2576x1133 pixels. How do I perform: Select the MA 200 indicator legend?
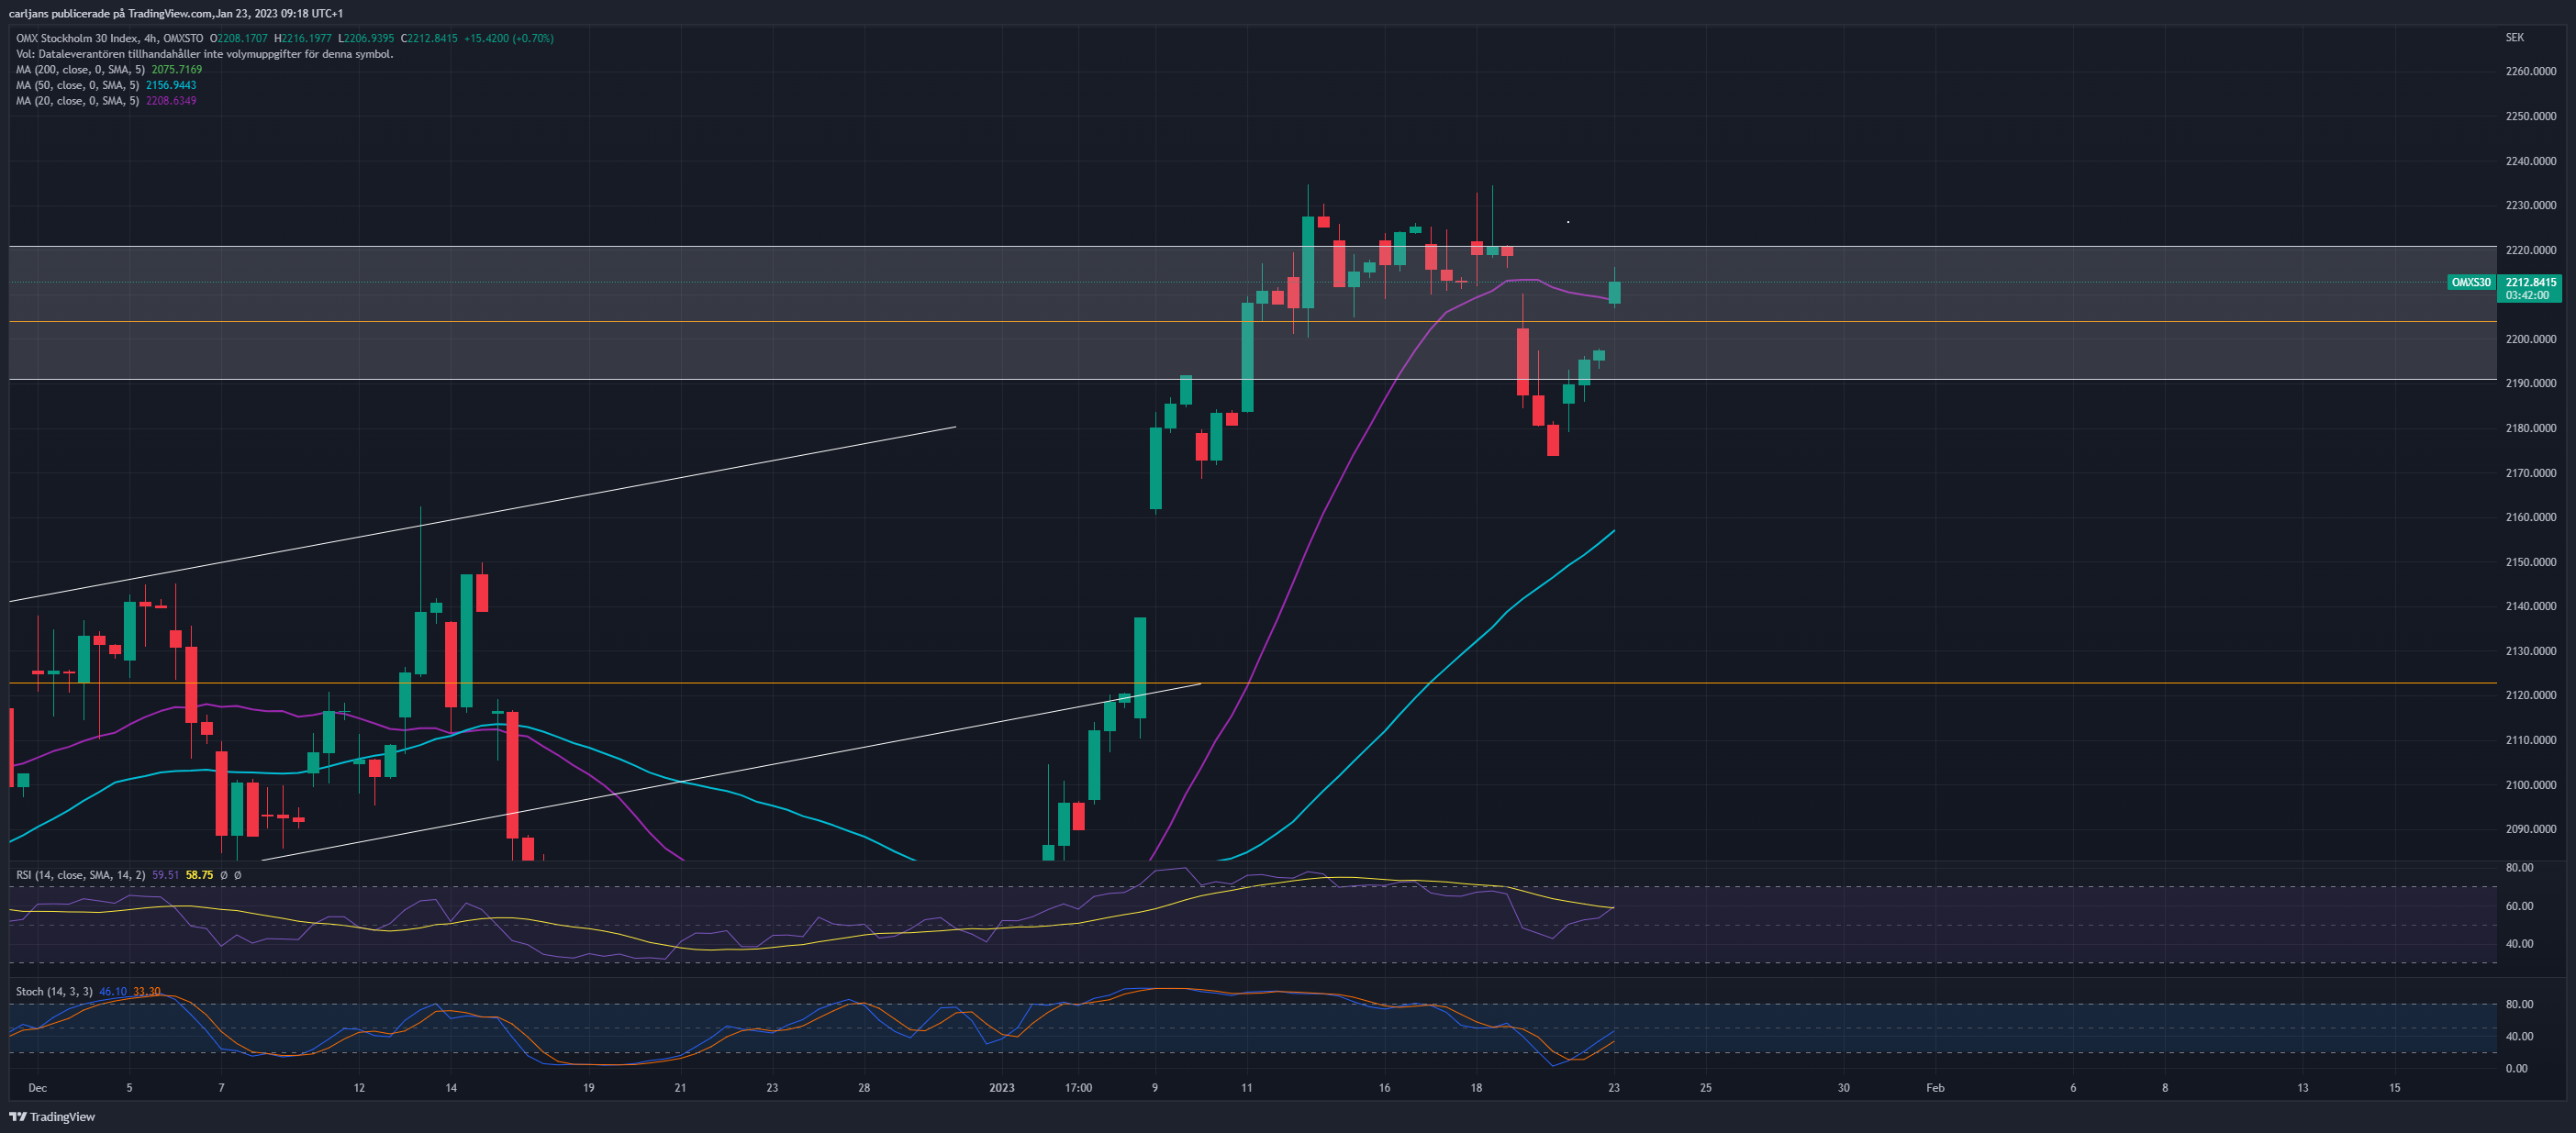[109, 69]
